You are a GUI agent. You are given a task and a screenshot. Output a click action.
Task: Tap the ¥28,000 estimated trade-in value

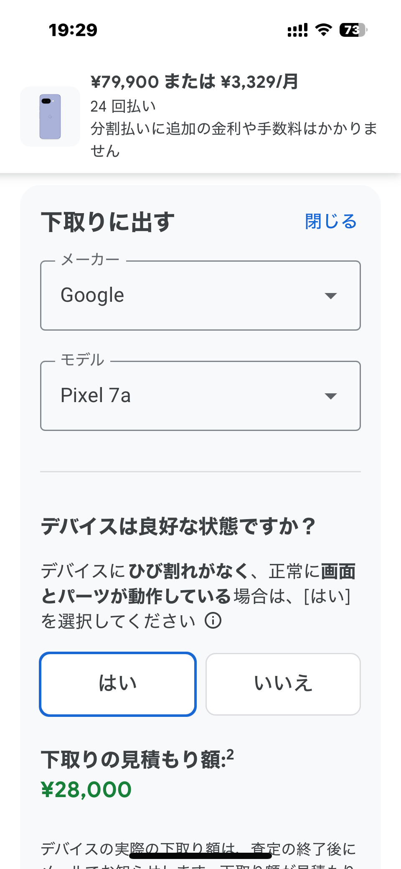(x=86, y=790)
